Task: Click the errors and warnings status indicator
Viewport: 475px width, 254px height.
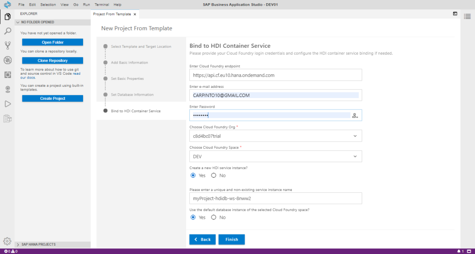Action: point(11,251)
